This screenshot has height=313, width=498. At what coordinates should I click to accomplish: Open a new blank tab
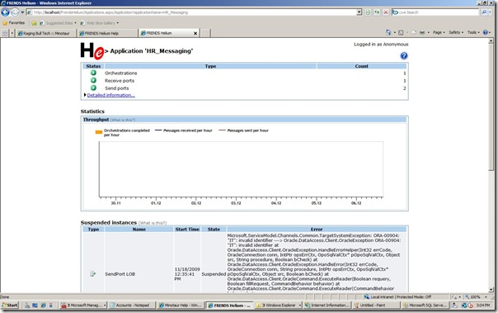(205, 33)
